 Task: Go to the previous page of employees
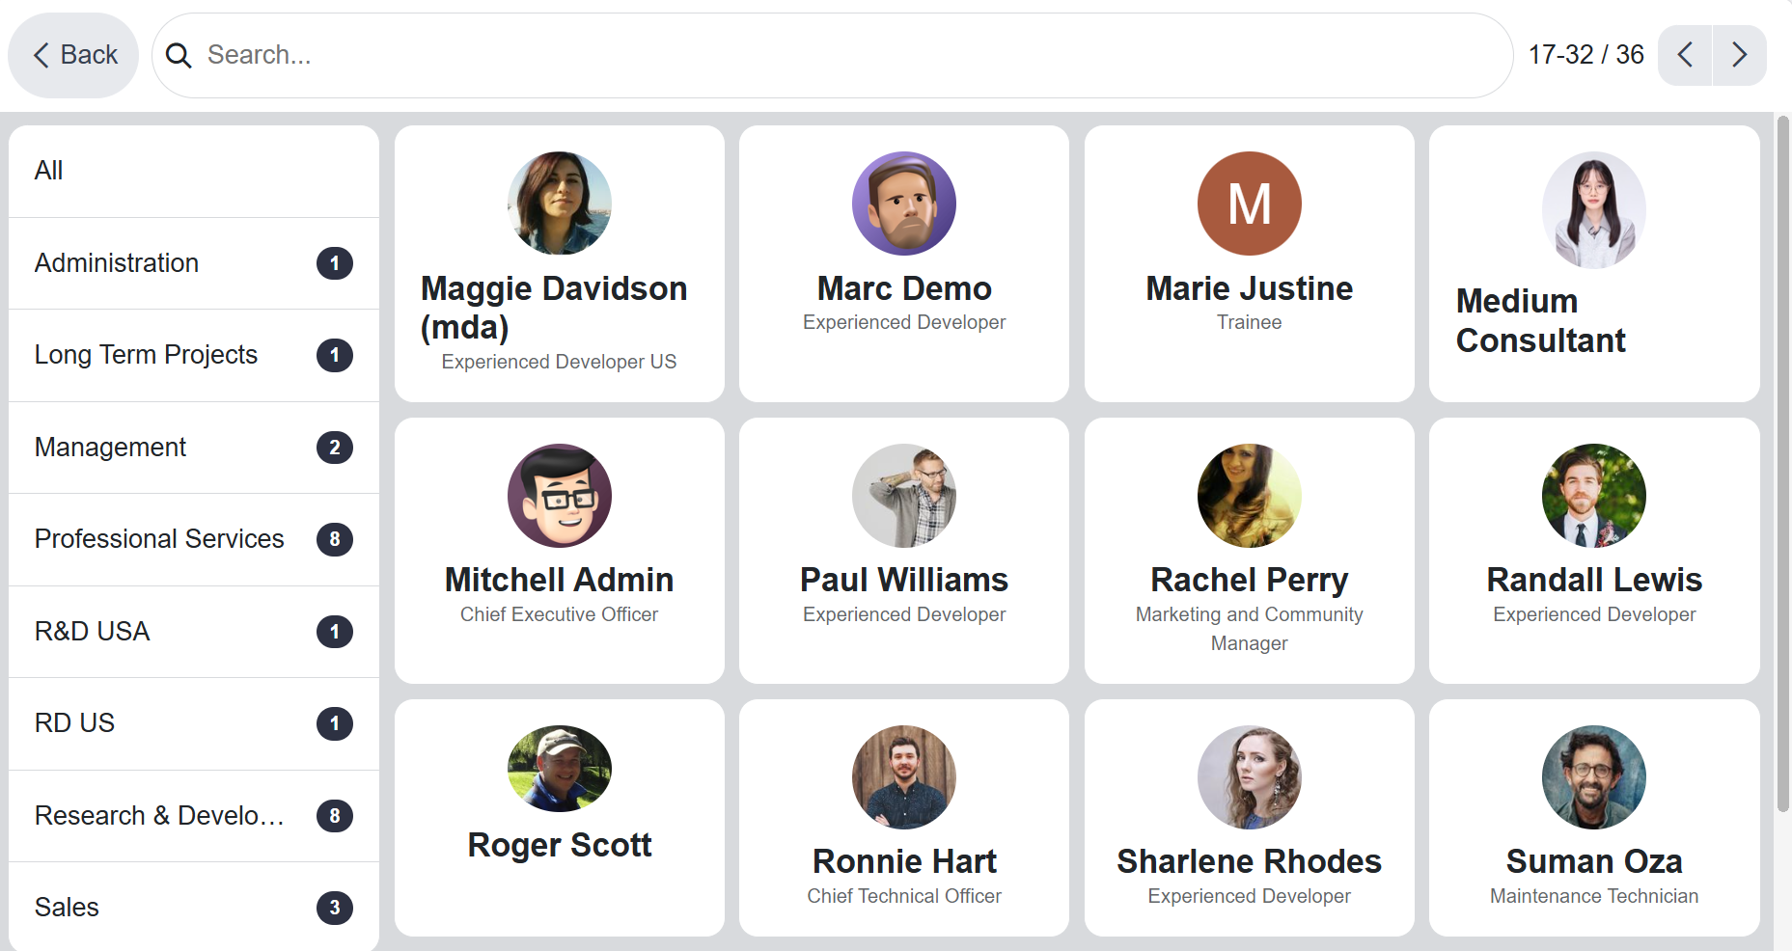1685,55
